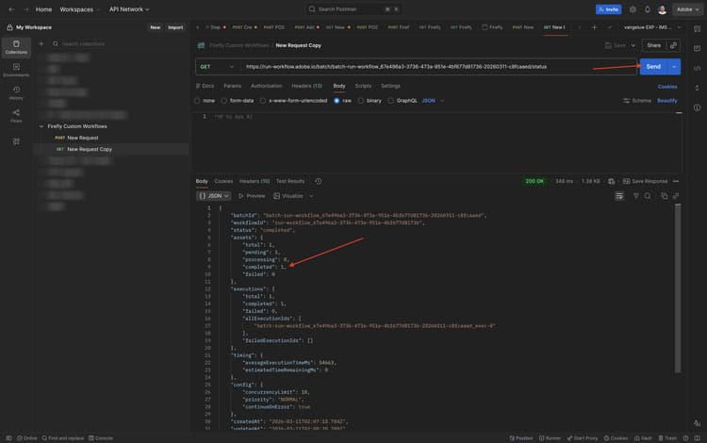
Task: Click the Import button in sidebar
Action: pos(175,27)
